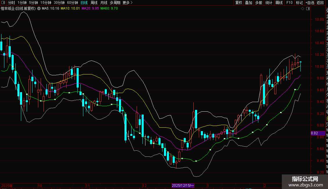Image resolution: width=328 pixels, height=189 pixels.
Task: Choose the 月线 monthly chart
Action: pyautogui.click(x=104, y=3)
